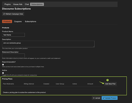Click 'Create a pricing plan to subscribe' message
This screenshot has height=103, width=132.
point(24,92)
